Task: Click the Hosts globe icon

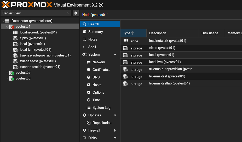Action: pyautogui.click(x=89, y=85)
